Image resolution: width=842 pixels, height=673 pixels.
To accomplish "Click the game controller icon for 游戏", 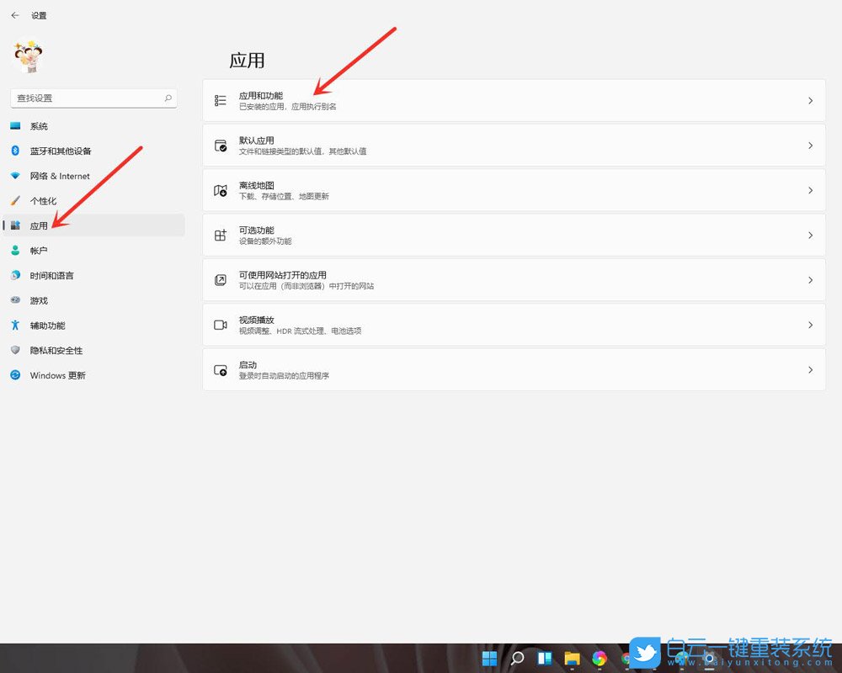I will click(15, 300).
